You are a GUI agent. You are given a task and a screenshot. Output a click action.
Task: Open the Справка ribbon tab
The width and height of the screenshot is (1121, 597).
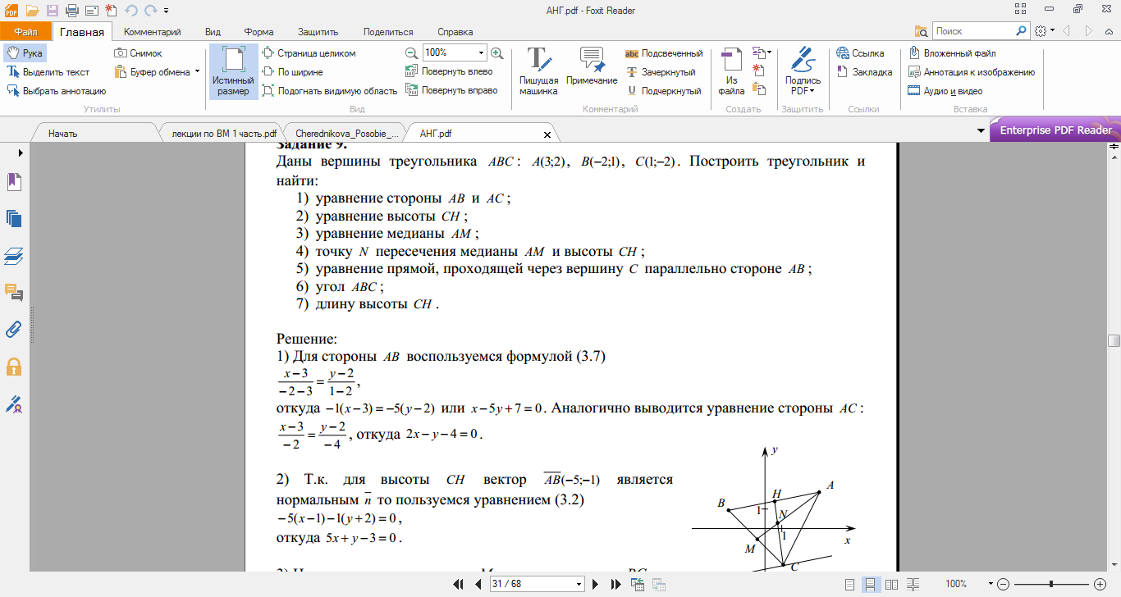pos(455,32)
